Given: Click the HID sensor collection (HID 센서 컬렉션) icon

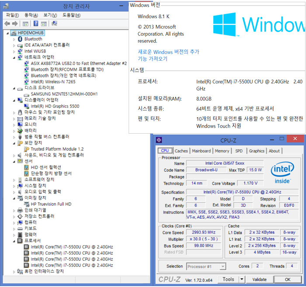Looking at the screenshot, I should [26, 167].
